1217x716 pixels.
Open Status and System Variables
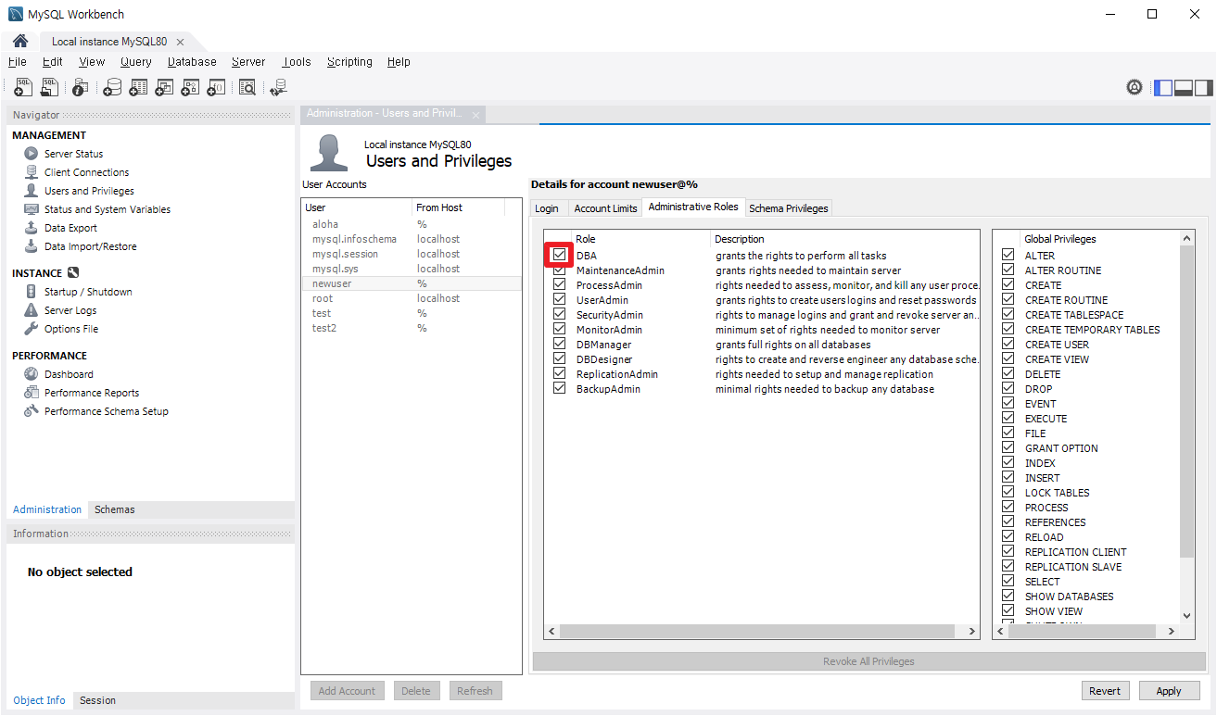tap(107, 209)
